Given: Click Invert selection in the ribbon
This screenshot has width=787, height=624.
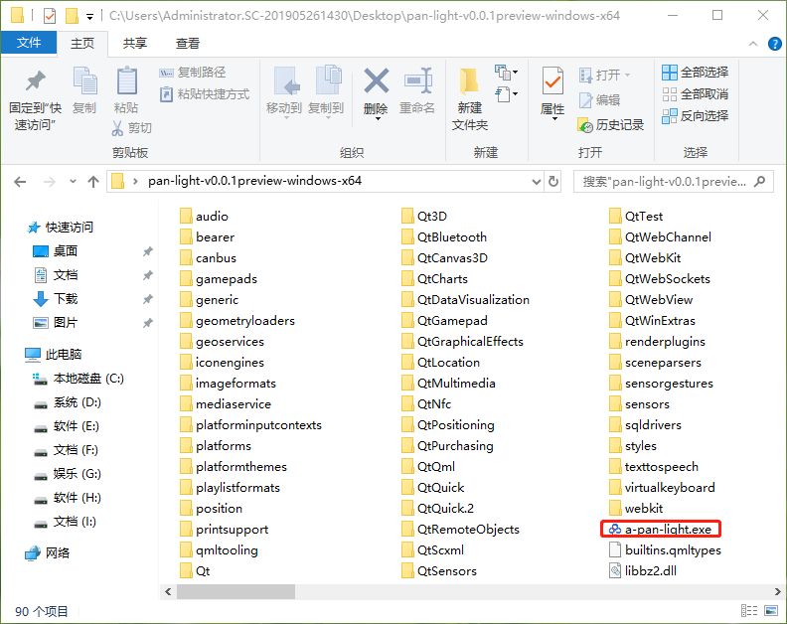Looking at the screenshot, I should click(x=696, y=116).
